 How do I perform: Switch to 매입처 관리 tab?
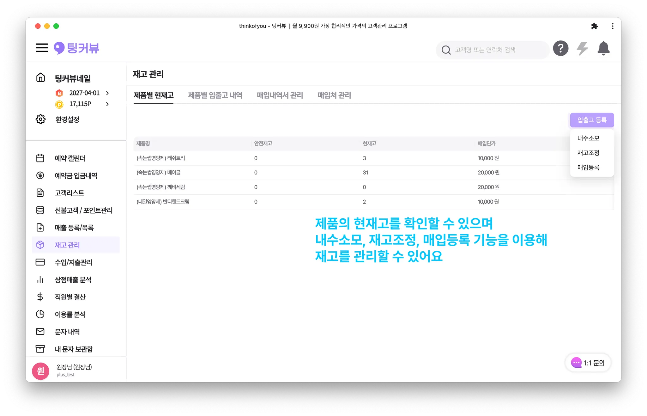click(334, 95)
